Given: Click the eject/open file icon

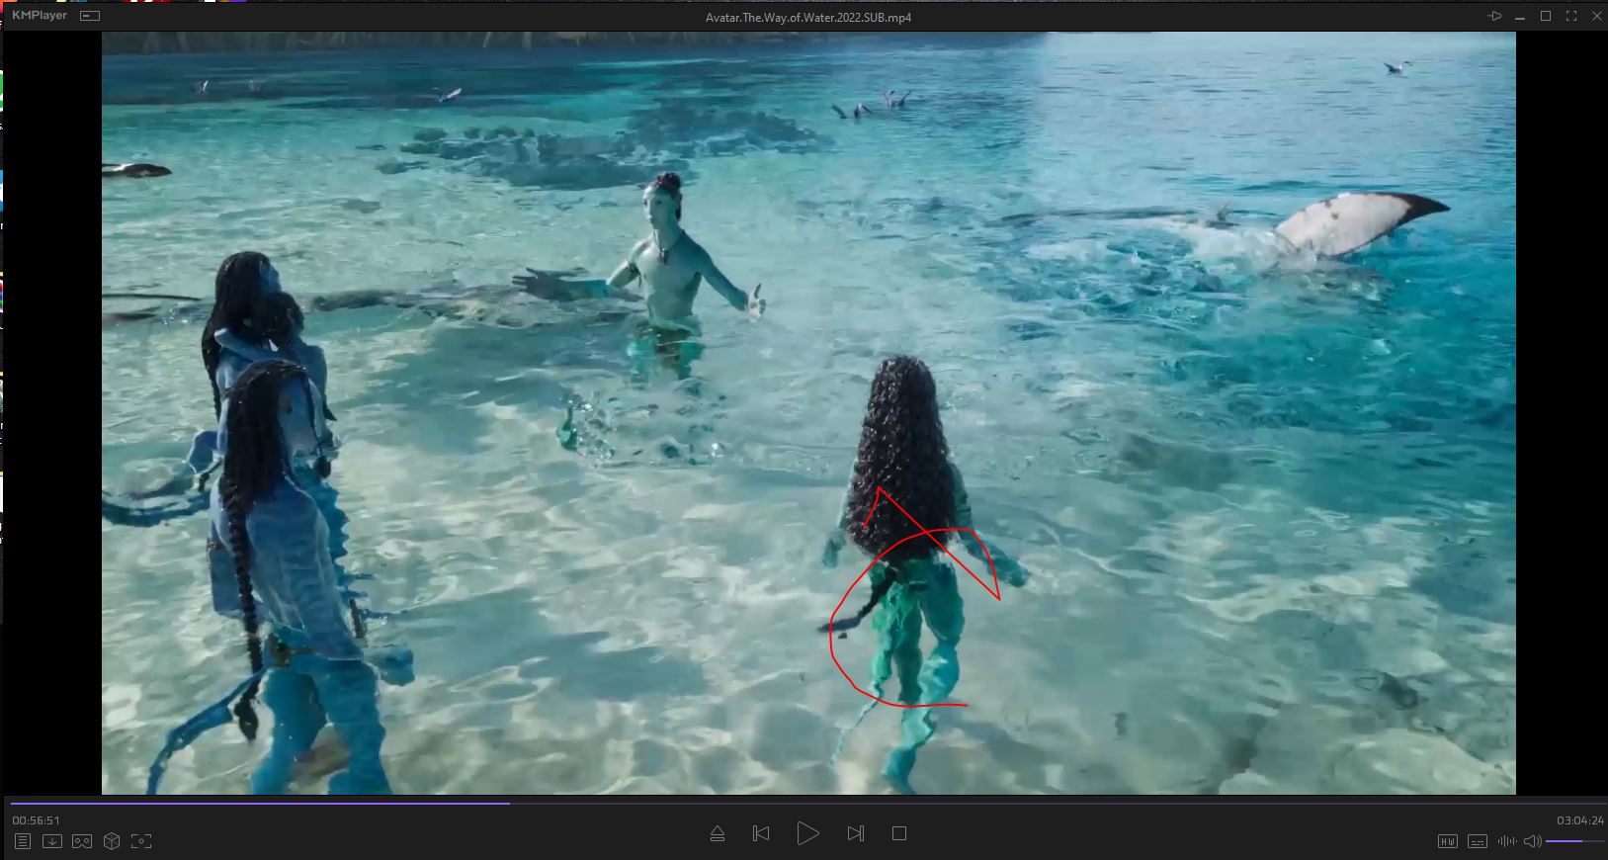Looking at the screenshot, I should (x=718, y=834).
